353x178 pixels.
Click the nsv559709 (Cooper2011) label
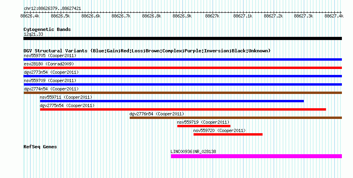pyautogui.click(x=50, y=80)
